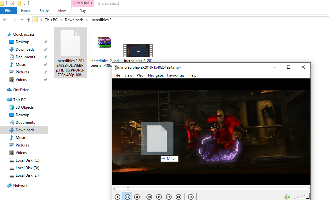Viewport: 329px width, 200px height.
Task: Open pinned Downloads under Quick access
Action: click(x=25, y=49)
